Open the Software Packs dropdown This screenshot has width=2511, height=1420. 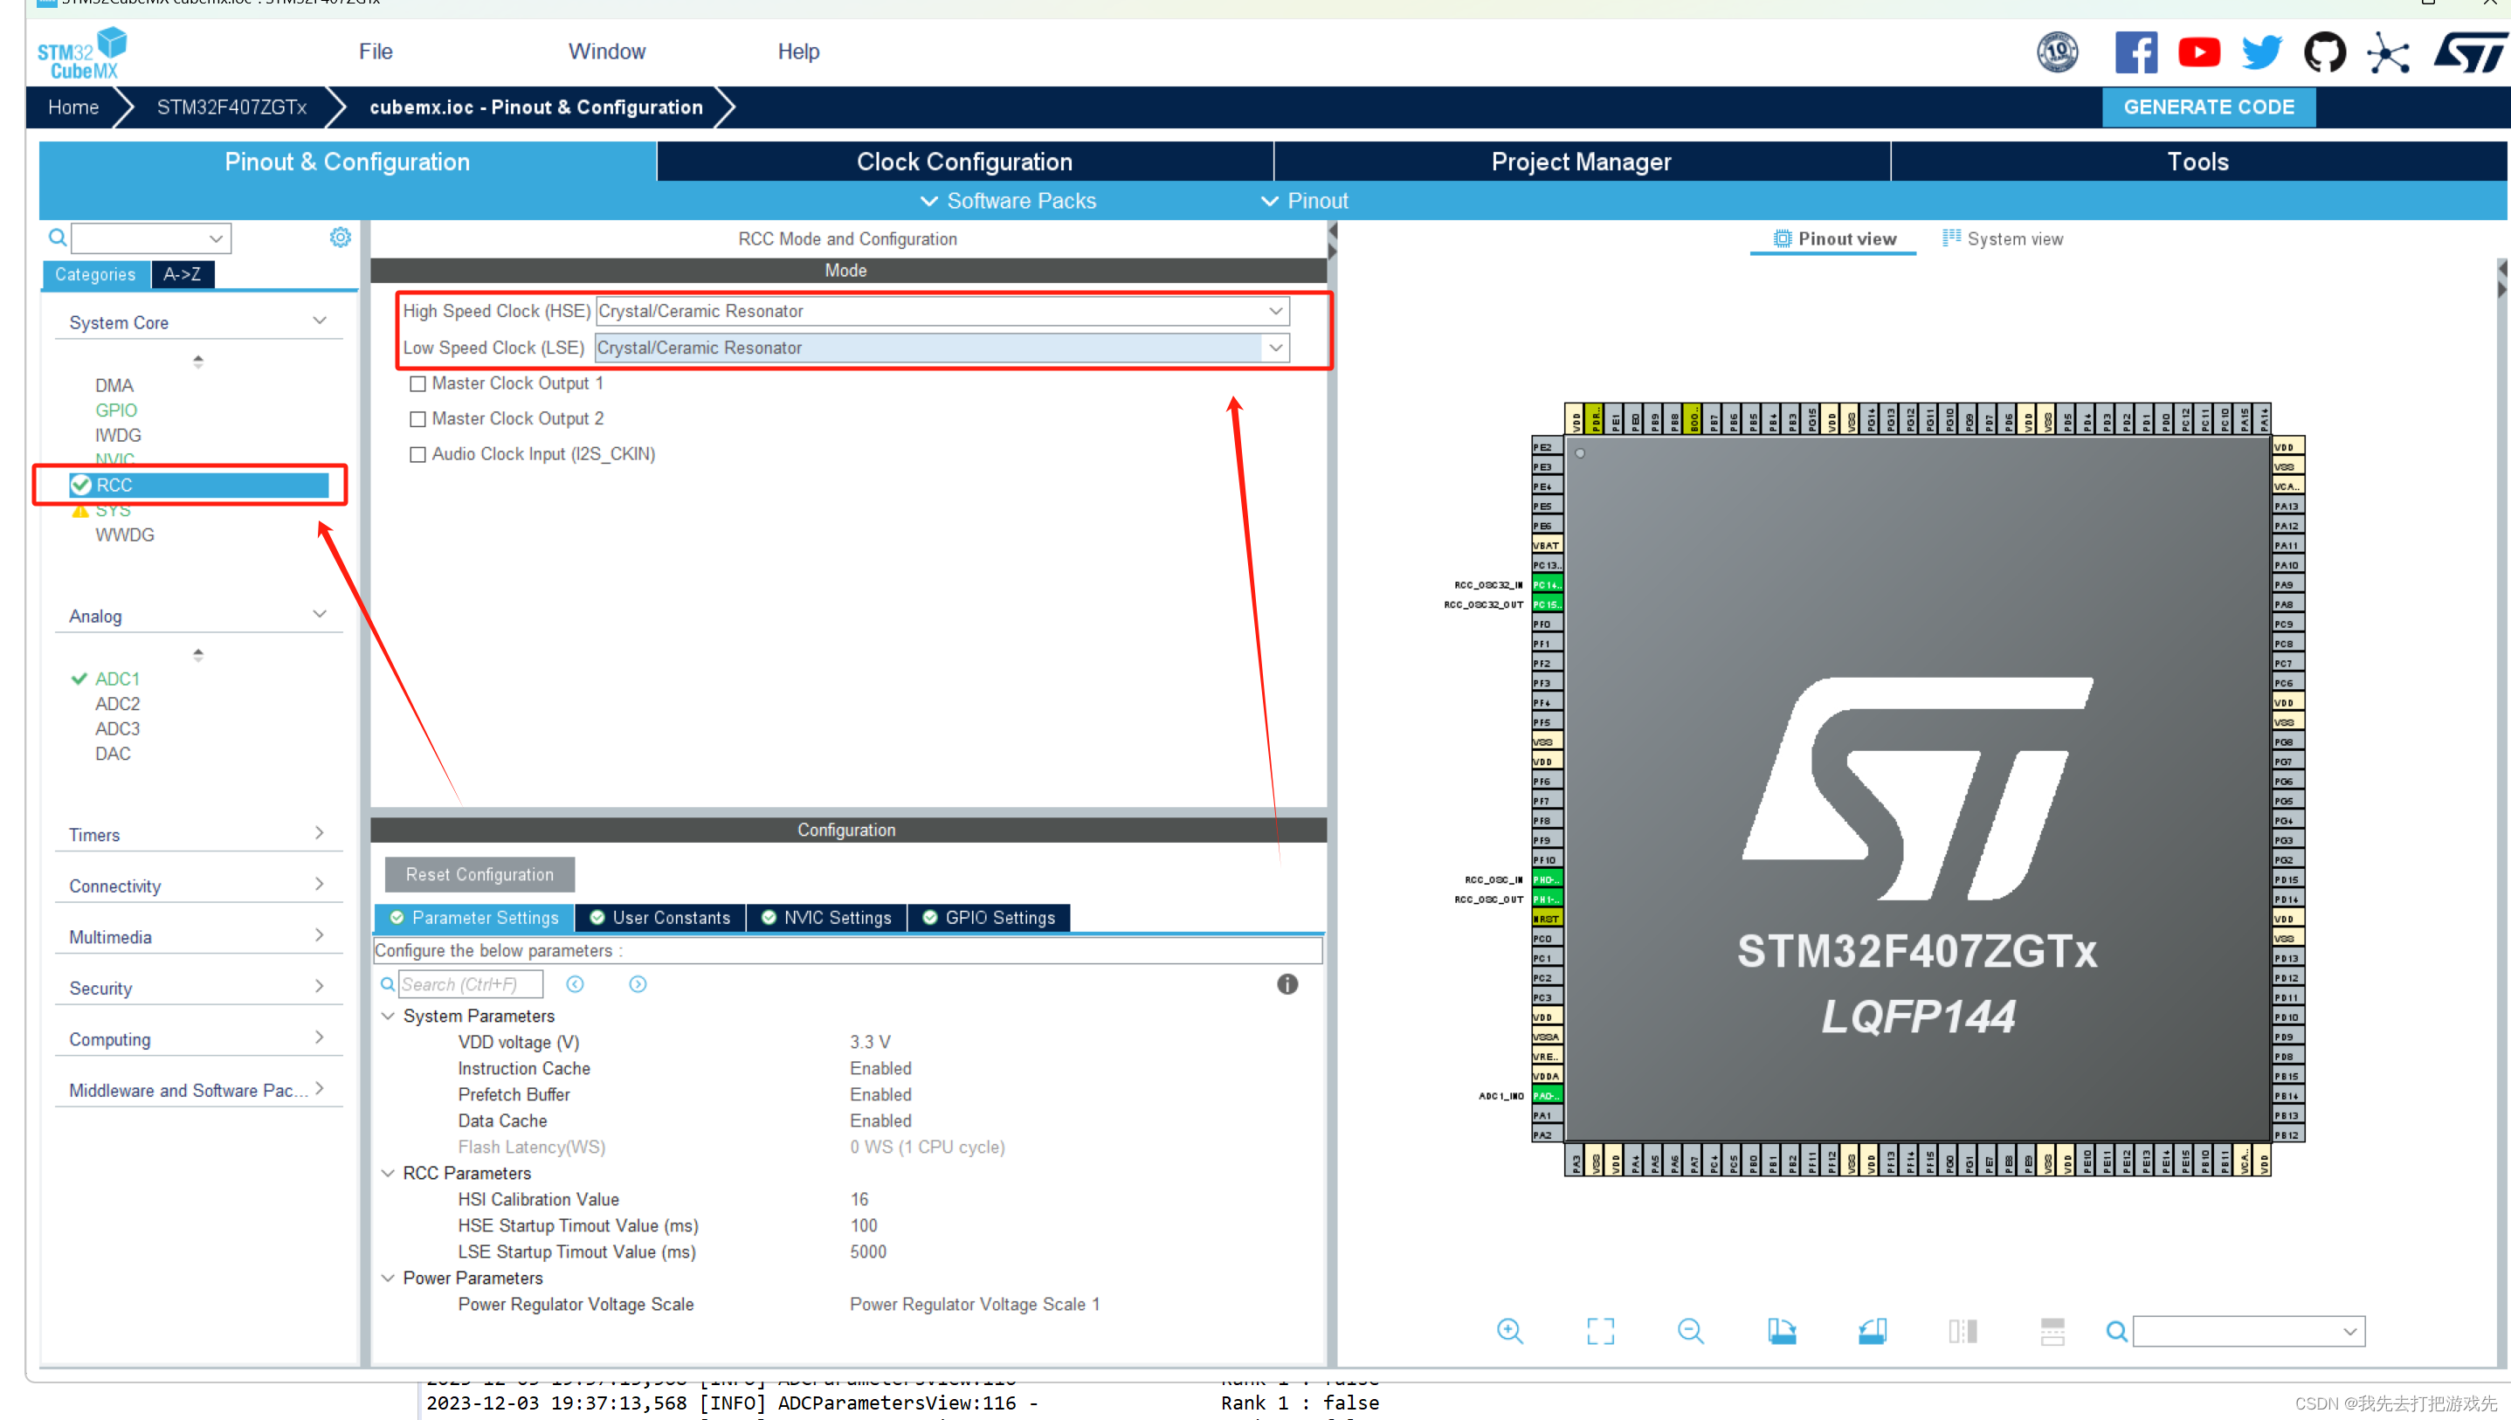pyautogui.click(x=1007, y=200)
